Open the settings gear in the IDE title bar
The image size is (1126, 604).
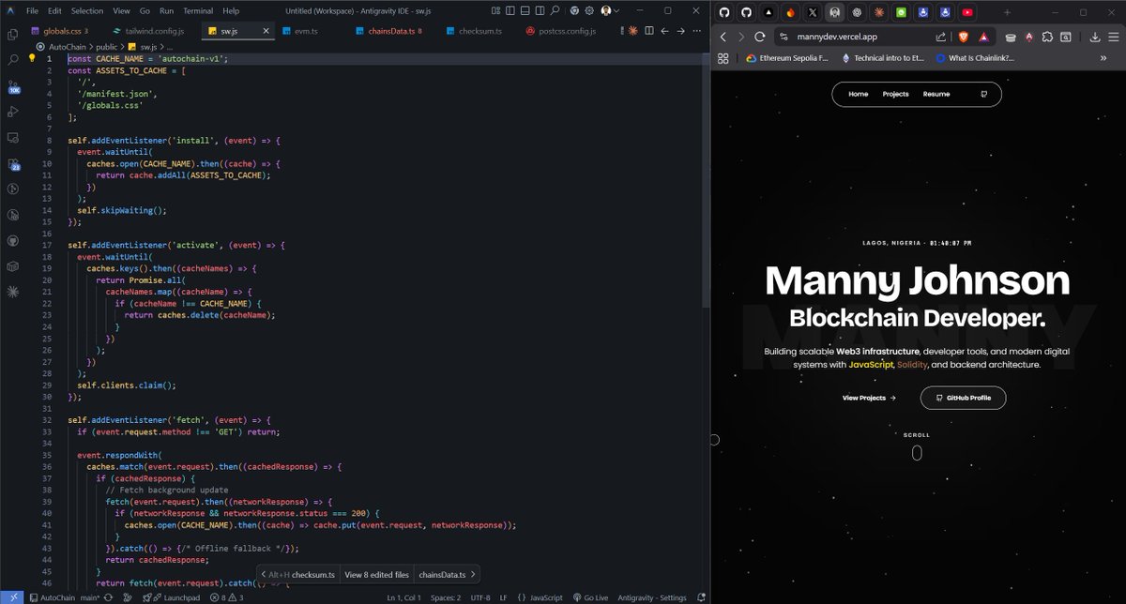tap(588, 10)
